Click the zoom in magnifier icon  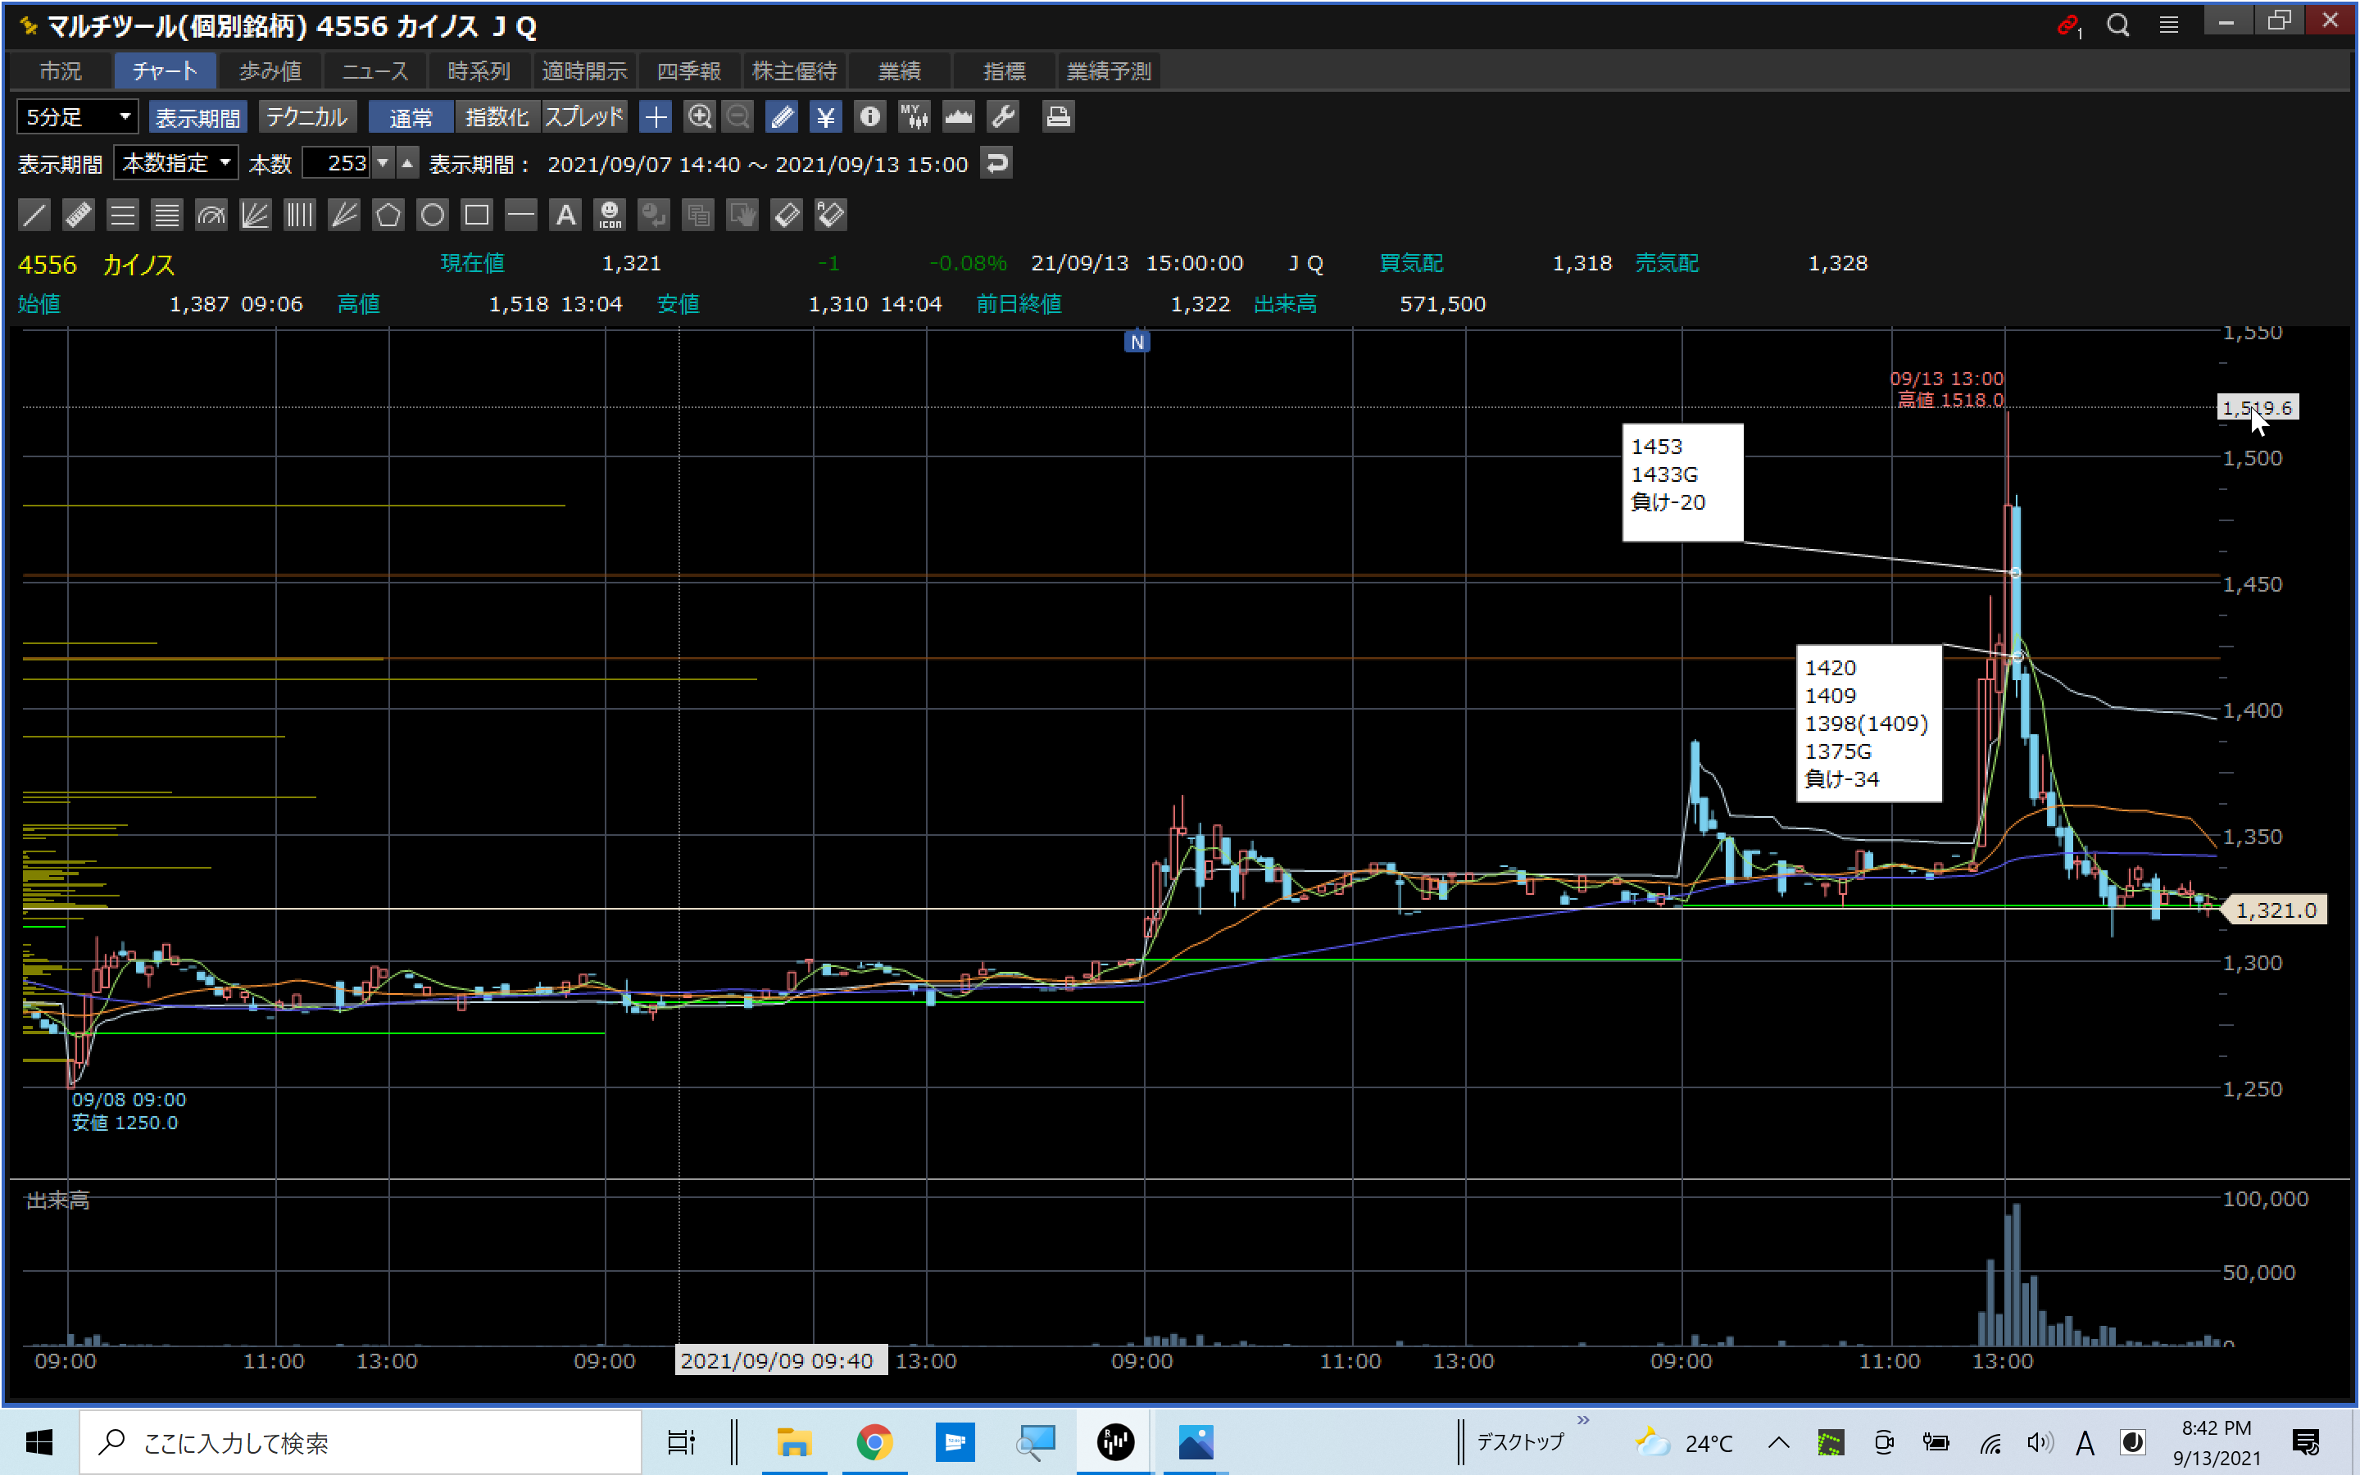coord(699,117)
